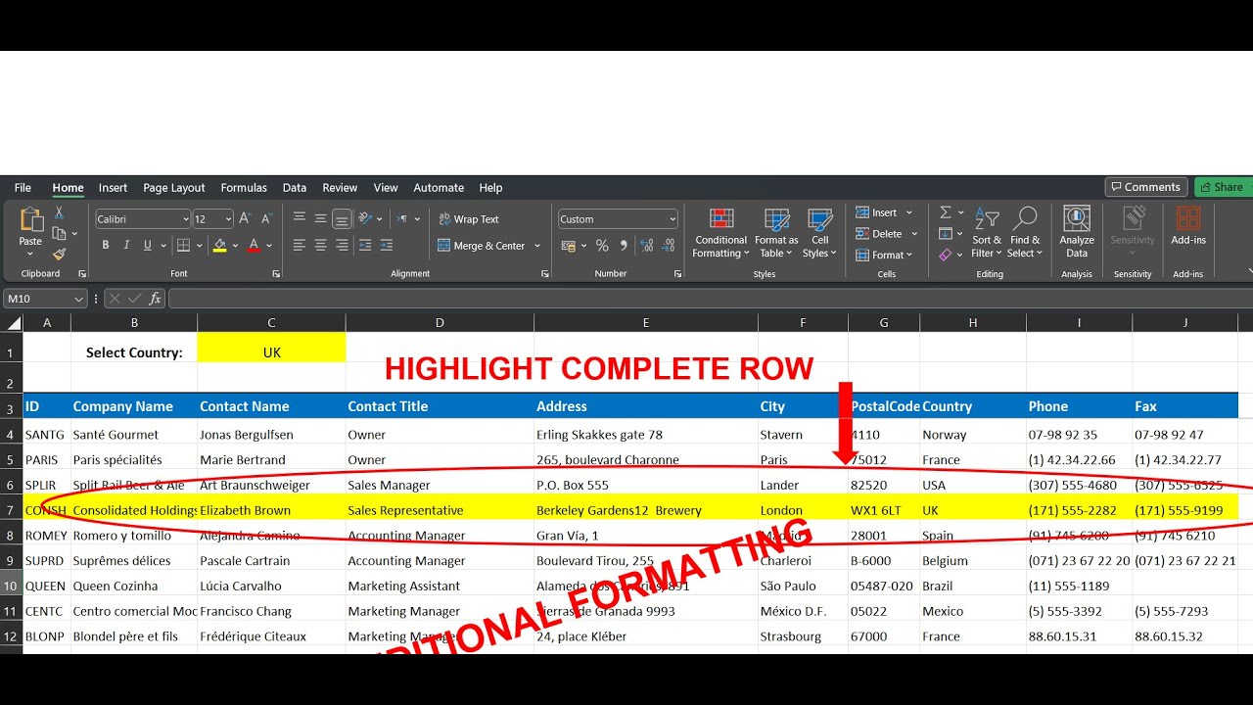Screen dimensions: 1253x705
Task: Click the AutoSum sigma icon
Action: (946, 212)
